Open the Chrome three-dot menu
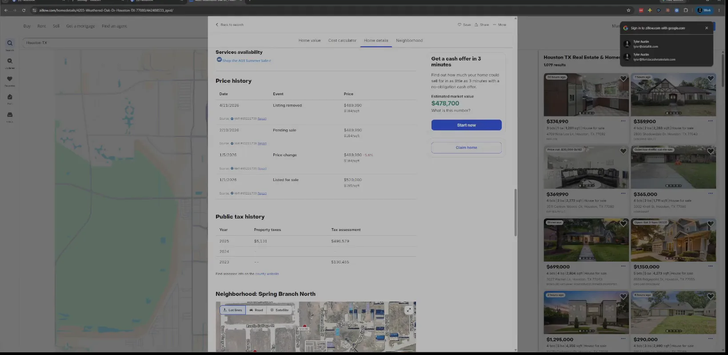The height and width of the screenshot is (355, 728). coord(719,10)
